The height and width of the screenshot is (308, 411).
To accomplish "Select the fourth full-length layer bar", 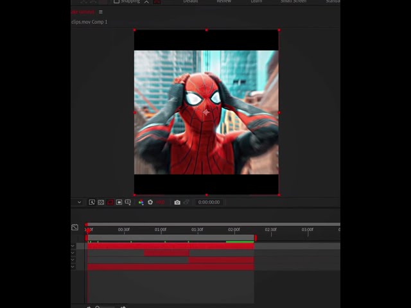I will [x=171, y=267].
